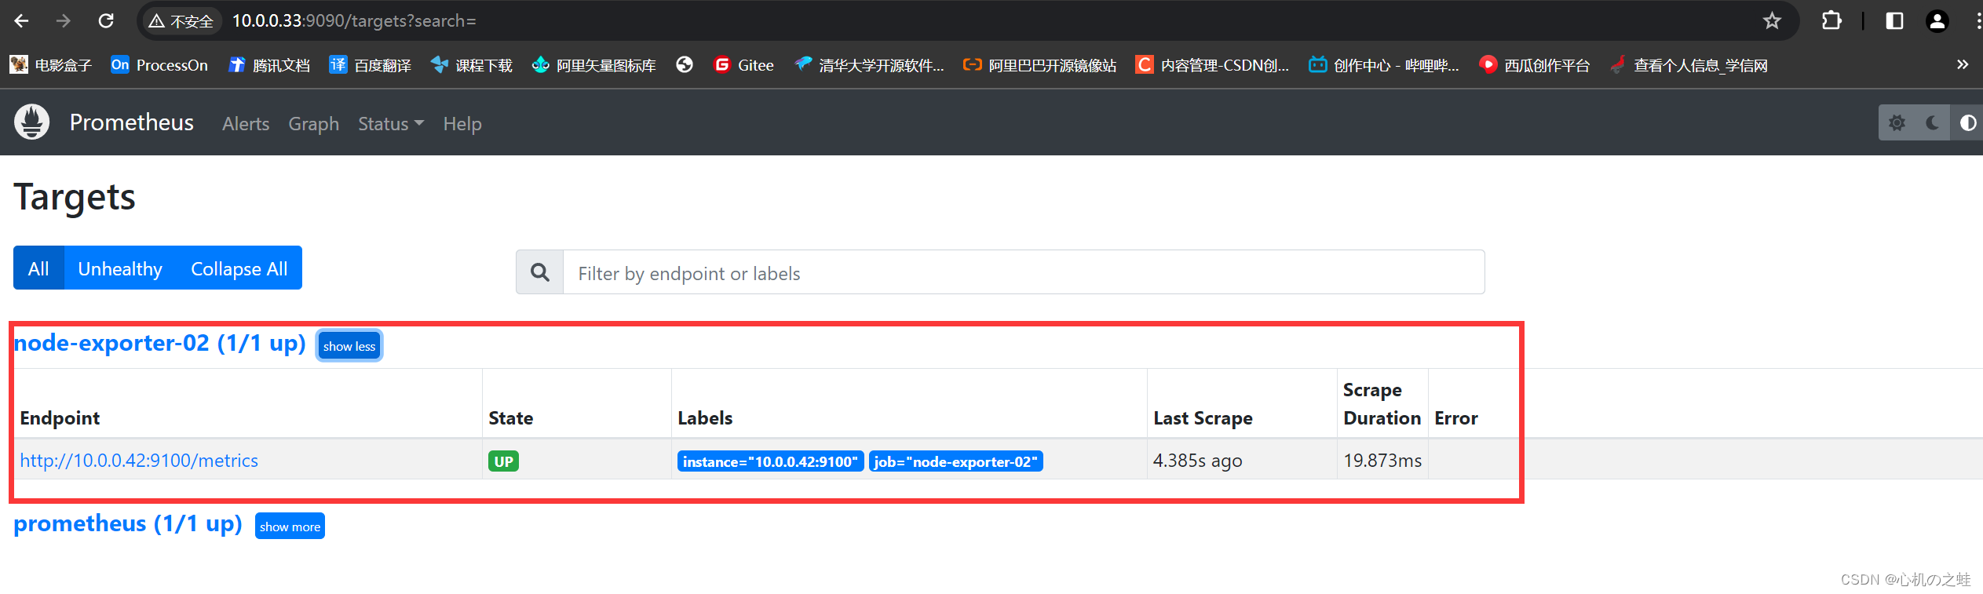Click the search magnifier icon

coord(540,272)
